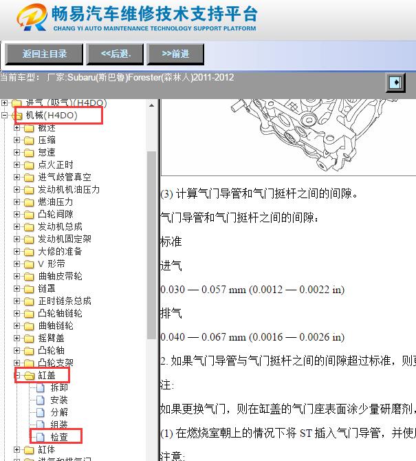Click the 拆卸 document icon
Image resolution: width=416 pixels, height=461 pixels.
[41, 388]
